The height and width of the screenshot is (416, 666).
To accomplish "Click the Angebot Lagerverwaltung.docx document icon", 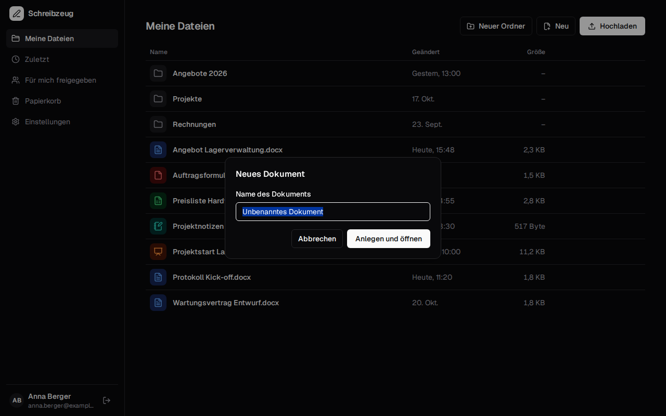I will [x=158, y=150].
